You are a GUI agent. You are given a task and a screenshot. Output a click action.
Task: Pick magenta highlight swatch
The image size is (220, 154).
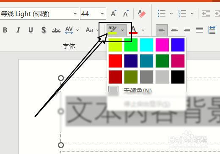point(162,45)
